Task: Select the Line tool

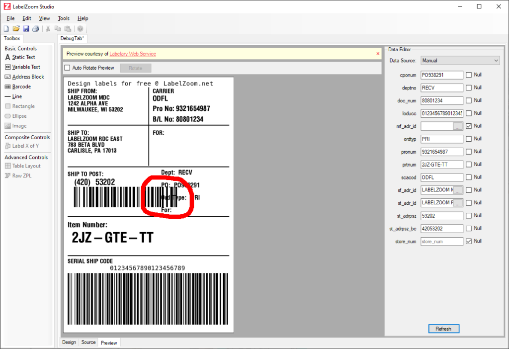Action: [13, 96]
